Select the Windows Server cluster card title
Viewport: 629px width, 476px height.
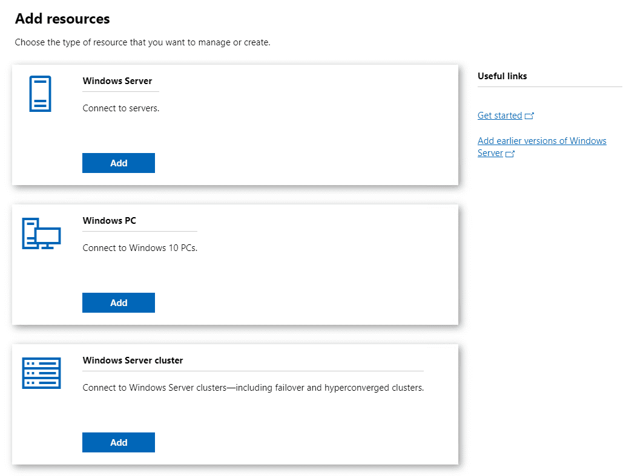coord(133,360)
